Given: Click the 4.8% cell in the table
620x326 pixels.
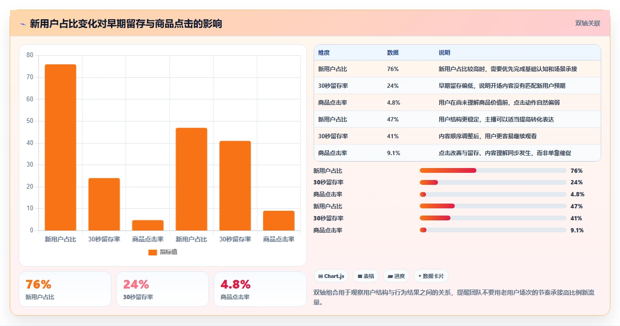Looking at the screenshot, I should point(394,103).
